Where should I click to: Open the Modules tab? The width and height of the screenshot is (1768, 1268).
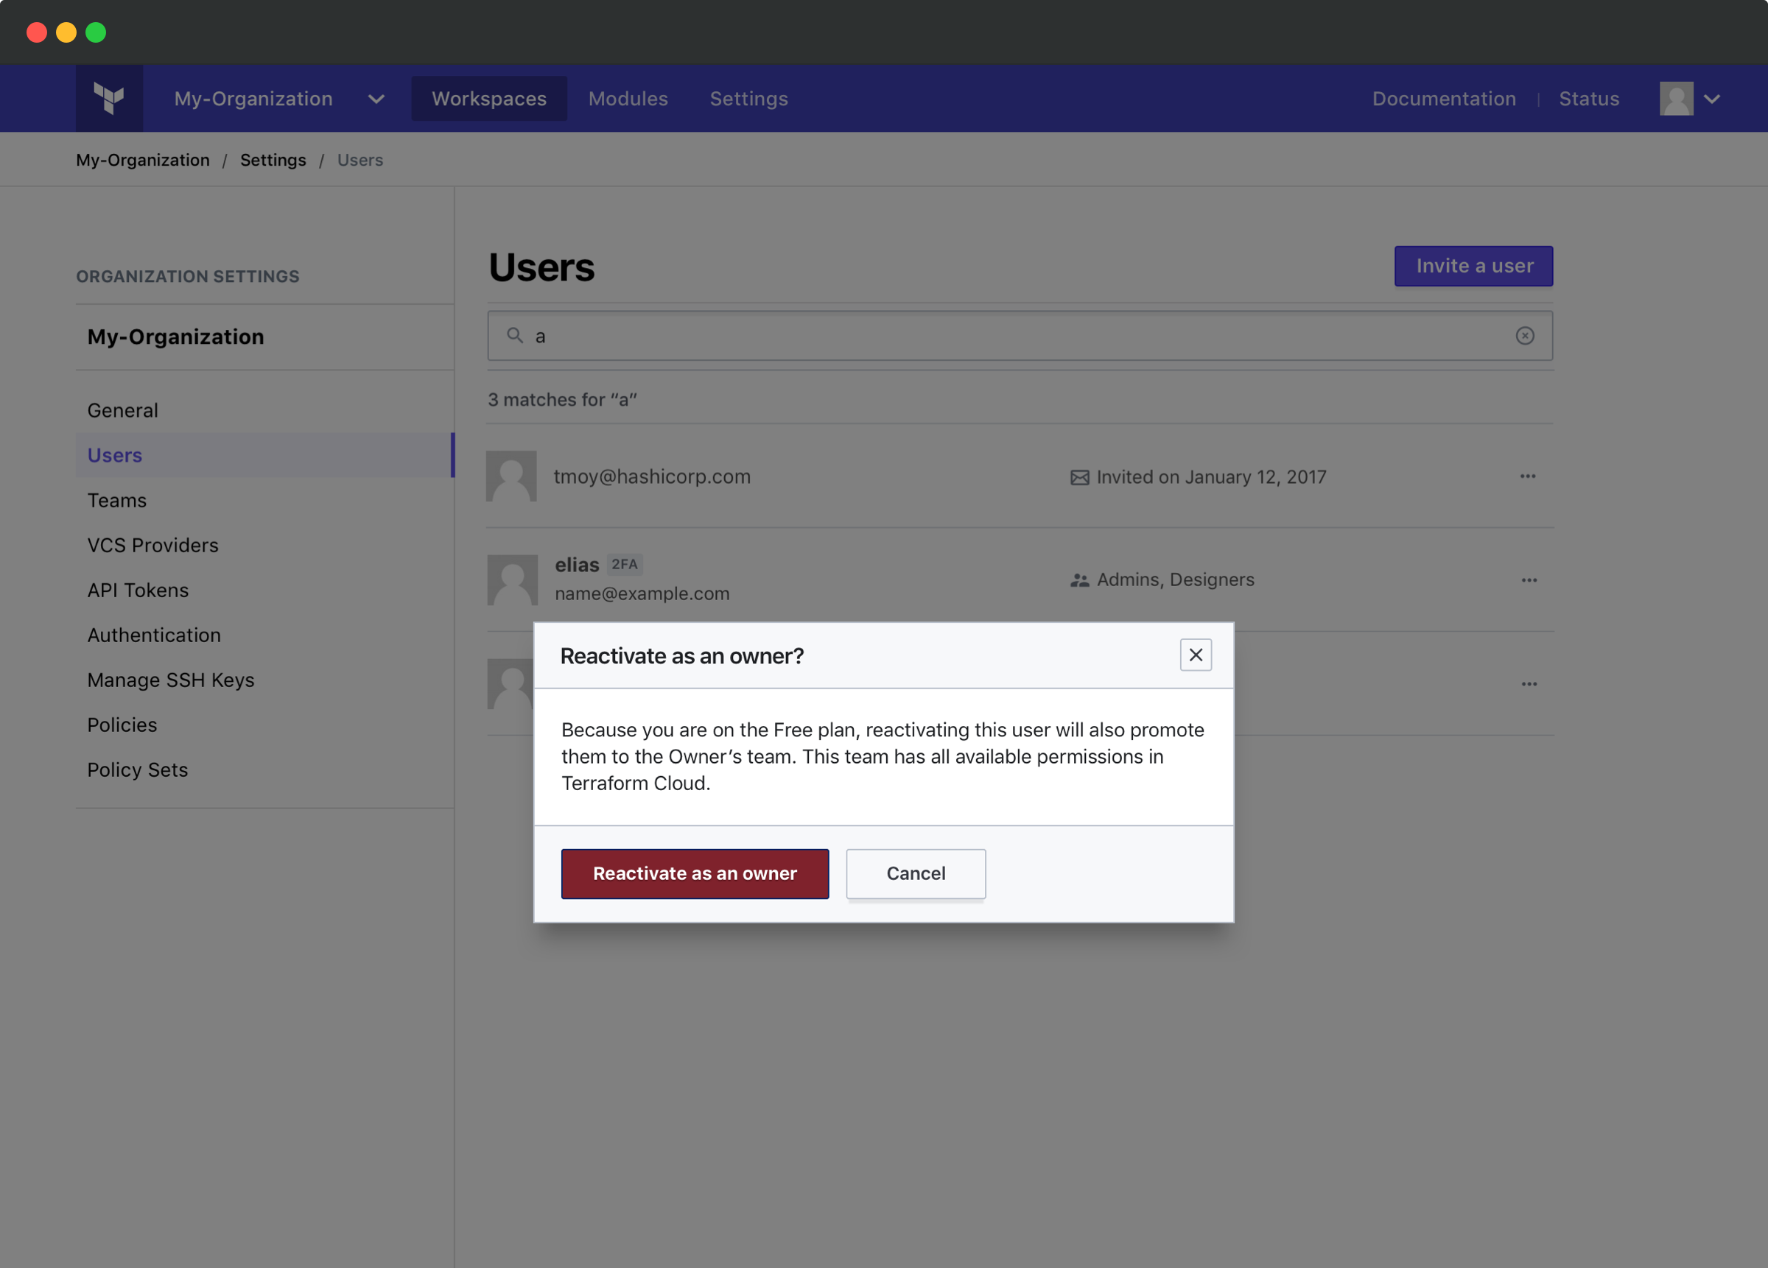click(x=628, y=99)
